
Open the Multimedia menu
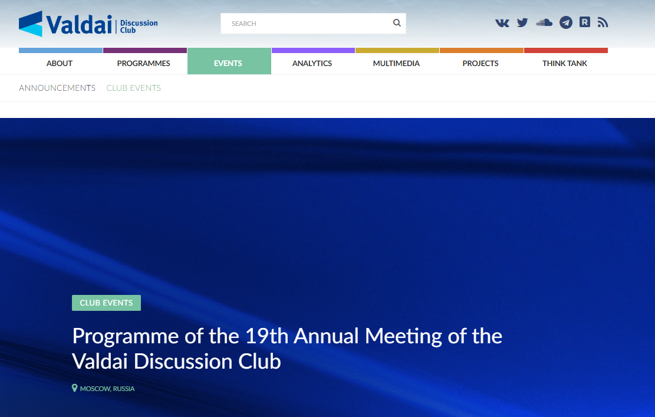pyautogui.click(x=396, y=63)
